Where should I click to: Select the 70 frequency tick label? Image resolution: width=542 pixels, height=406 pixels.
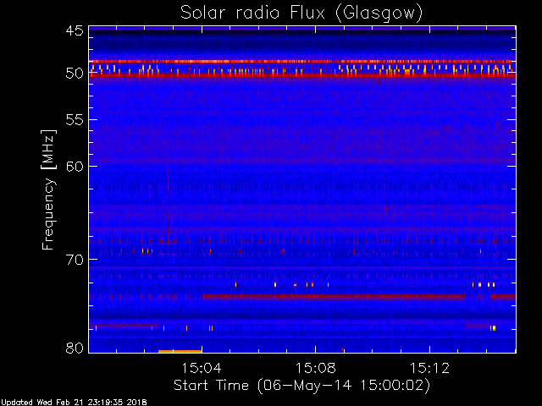tap(75, 260)
